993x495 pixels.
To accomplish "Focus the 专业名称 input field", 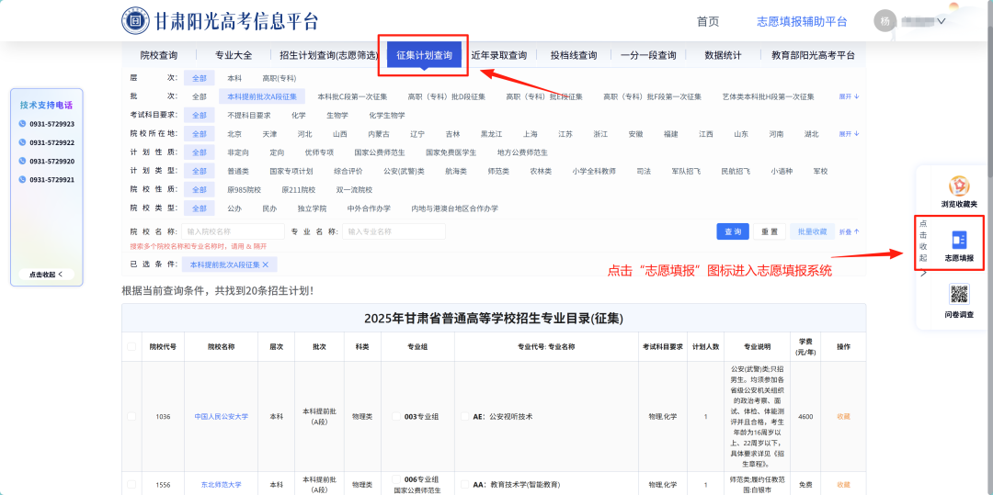I will (394, 231).
